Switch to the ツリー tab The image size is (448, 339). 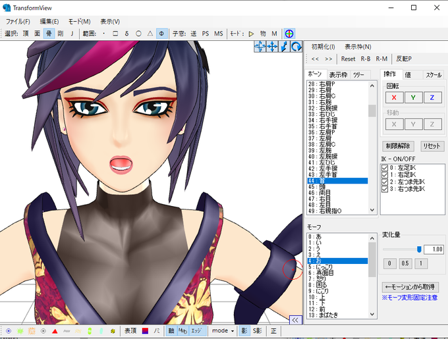coord(359,75)
